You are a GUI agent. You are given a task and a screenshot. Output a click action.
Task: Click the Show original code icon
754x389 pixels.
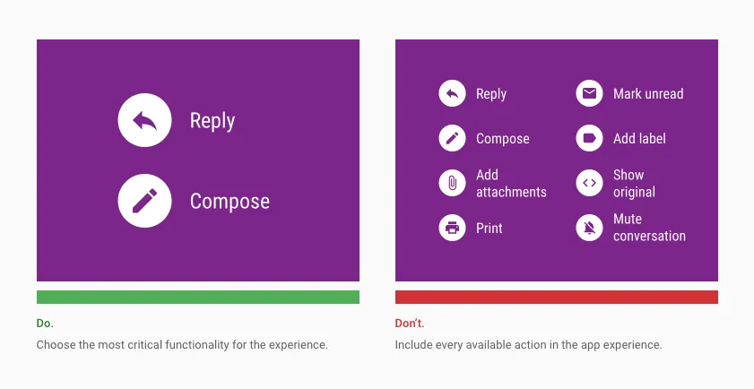click(589, 183)
